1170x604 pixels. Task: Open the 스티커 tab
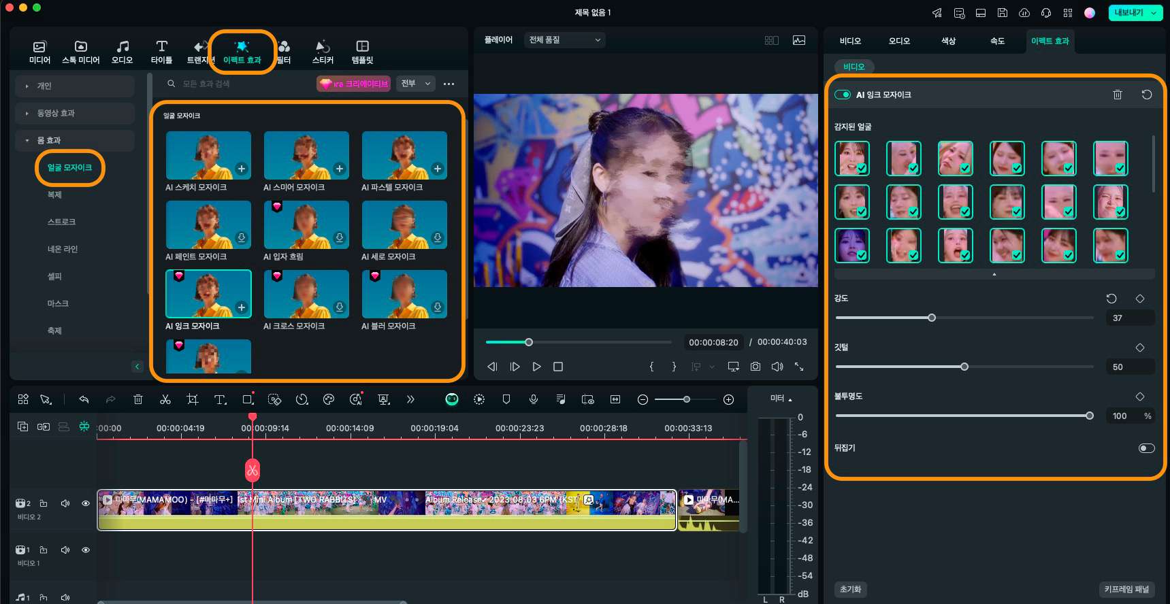(323, 52)
